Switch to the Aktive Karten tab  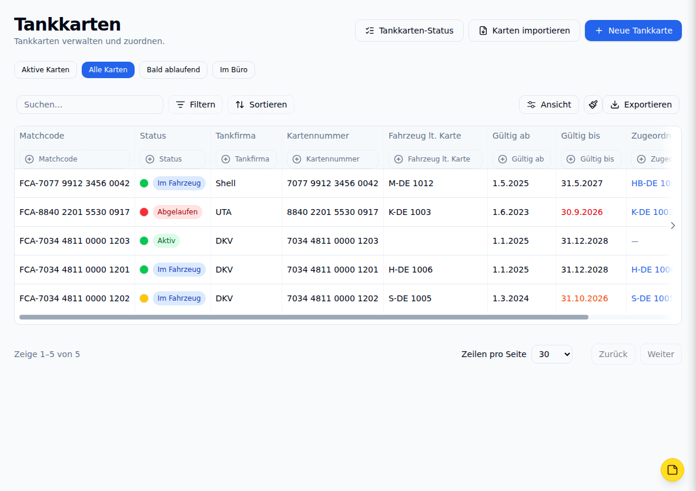point(45,70)
